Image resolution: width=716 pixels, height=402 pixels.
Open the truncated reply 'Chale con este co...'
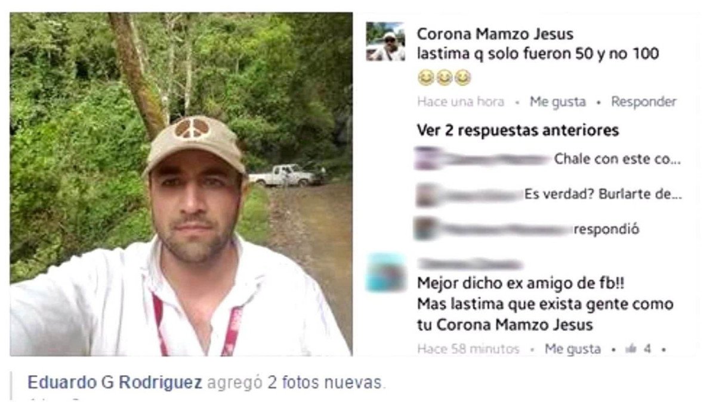pyautogui.click(x=617, y=159)
